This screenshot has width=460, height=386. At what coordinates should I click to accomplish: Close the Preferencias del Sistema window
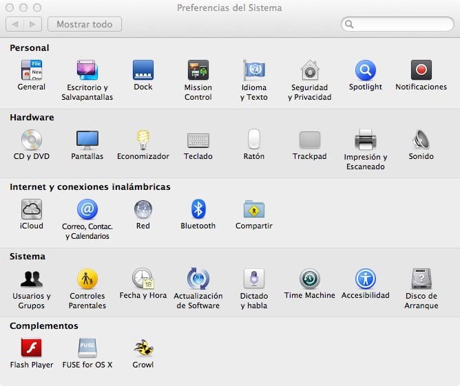point(10,8)
